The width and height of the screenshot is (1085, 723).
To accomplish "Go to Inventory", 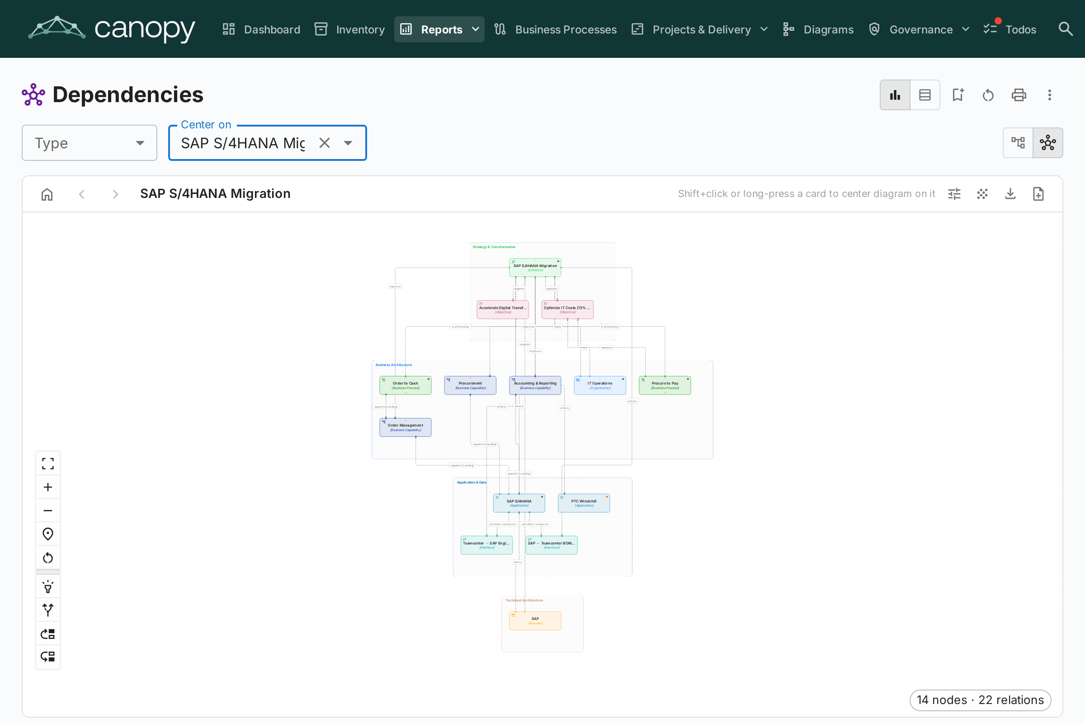I will coord(349,29).
